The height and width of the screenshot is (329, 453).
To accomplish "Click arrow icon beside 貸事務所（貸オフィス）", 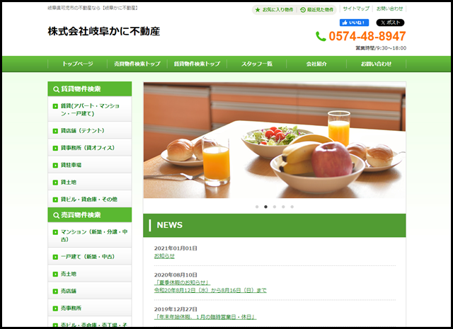I will click(55, 148).
